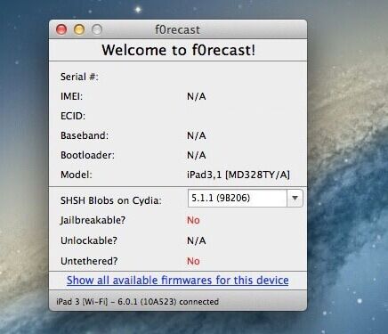Click the 'ECID:' label
Image resolution: width=388 pixels, height=334 pixels.
pos(73,116)
